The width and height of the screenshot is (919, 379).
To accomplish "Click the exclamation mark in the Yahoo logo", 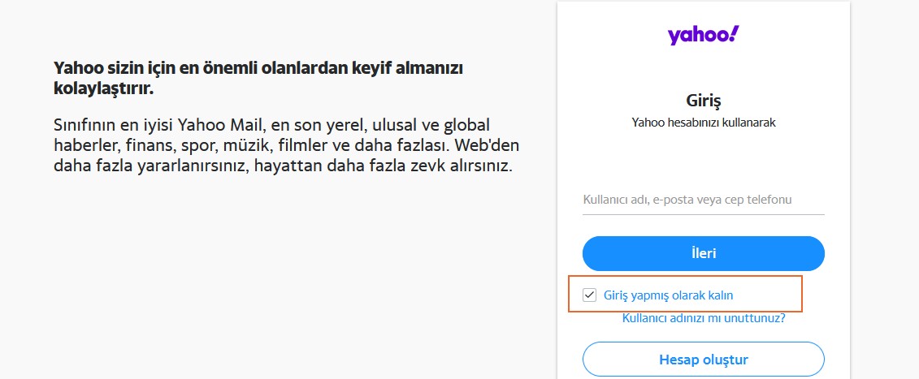I will 735,33.
